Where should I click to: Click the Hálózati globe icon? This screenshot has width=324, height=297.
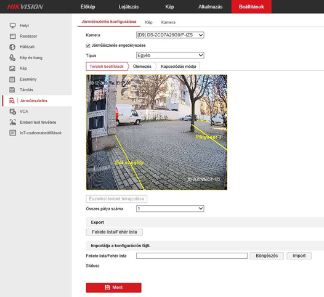pyautogui.click(x=12, y=47)
